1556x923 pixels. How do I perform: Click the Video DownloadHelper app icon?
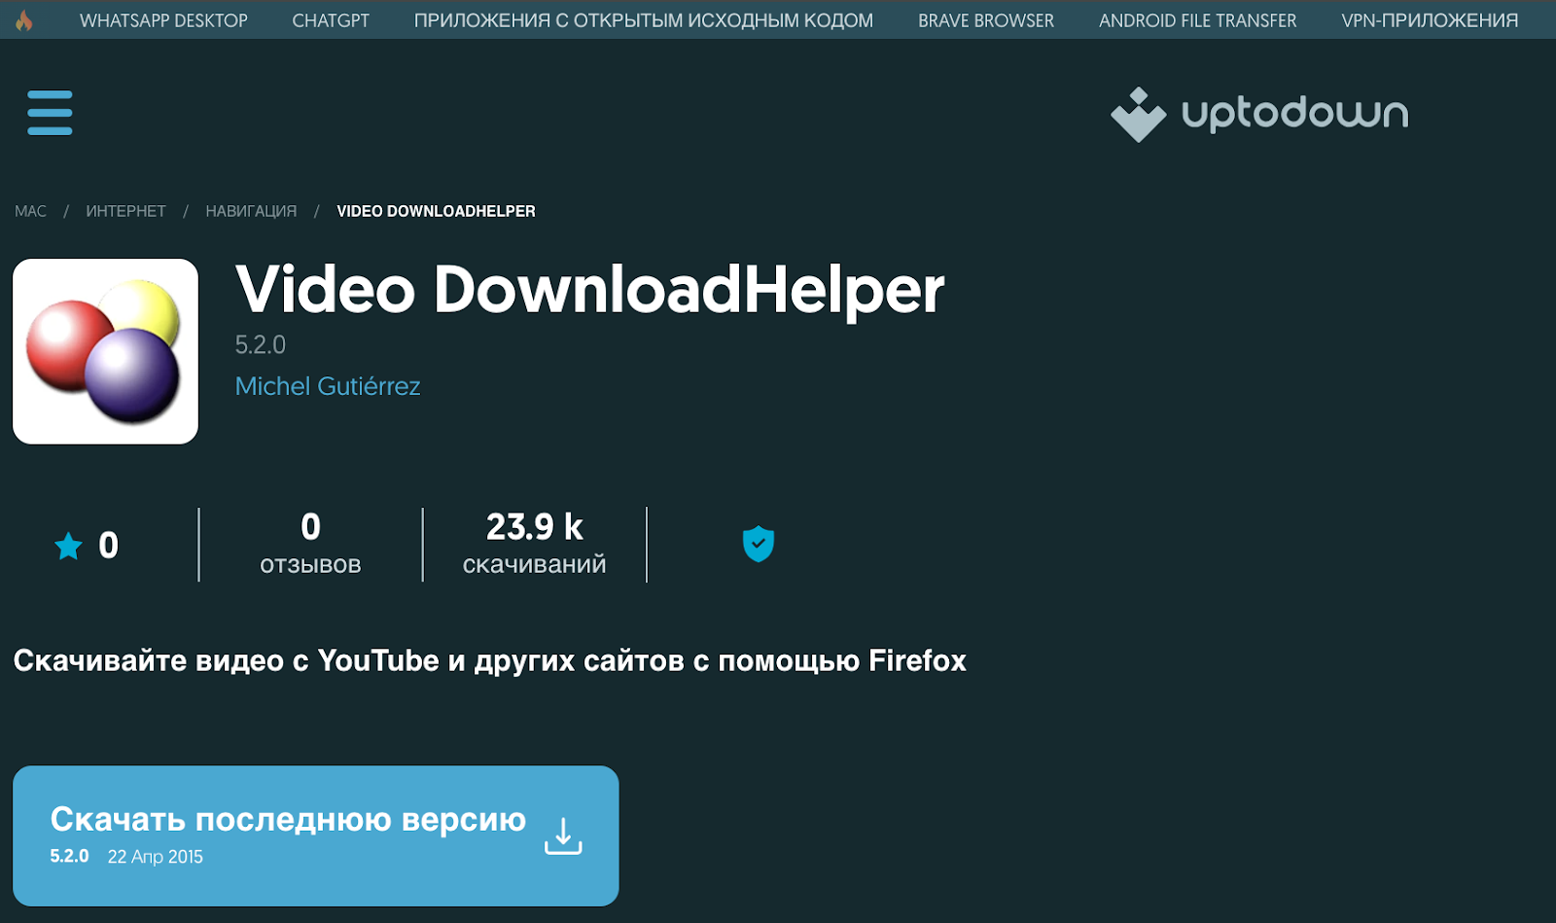[x=105, y=351]
